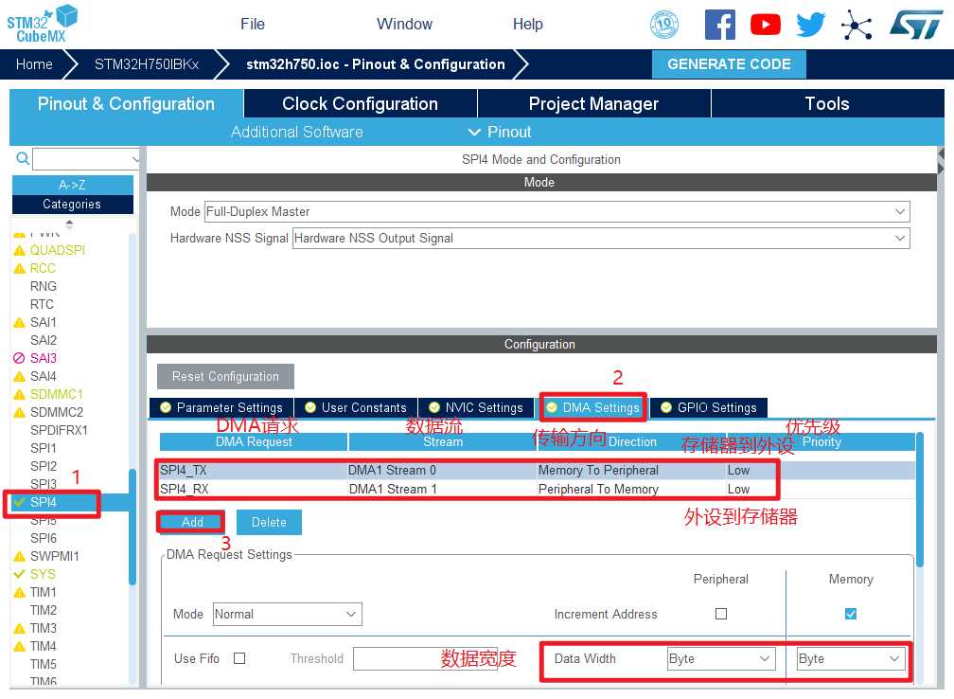Click the 10th anniversary badge icon

(x=664, y=25)
